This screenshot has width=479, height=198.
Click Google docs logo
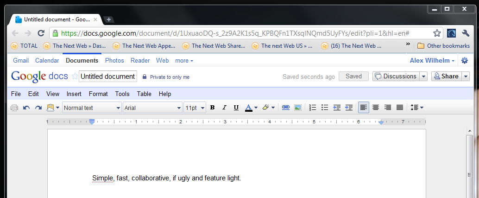pyautogui.click(x=39, y=77)
